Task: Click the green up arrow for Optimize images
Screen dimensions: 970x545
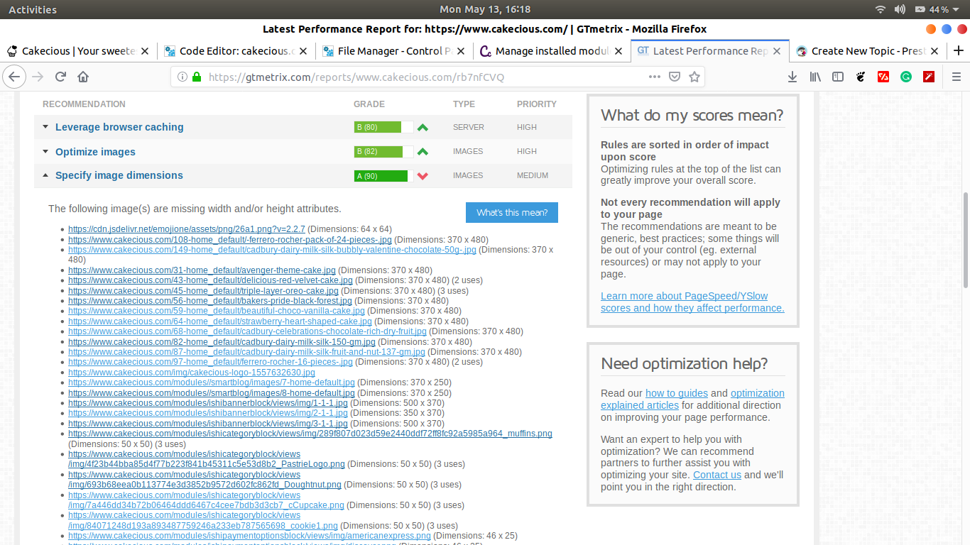Action: pyautogui.click(x=423, y=152)
